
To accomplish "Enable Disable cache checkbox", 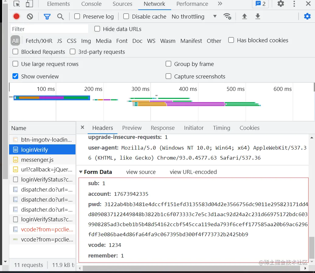I will click(126, 16).
